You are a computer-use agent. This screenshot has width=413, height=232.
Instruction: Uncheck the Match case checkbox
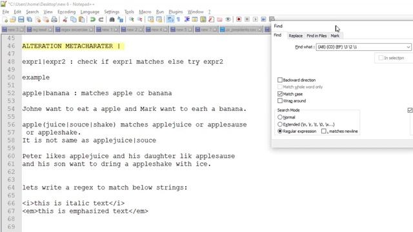[280, 94]
